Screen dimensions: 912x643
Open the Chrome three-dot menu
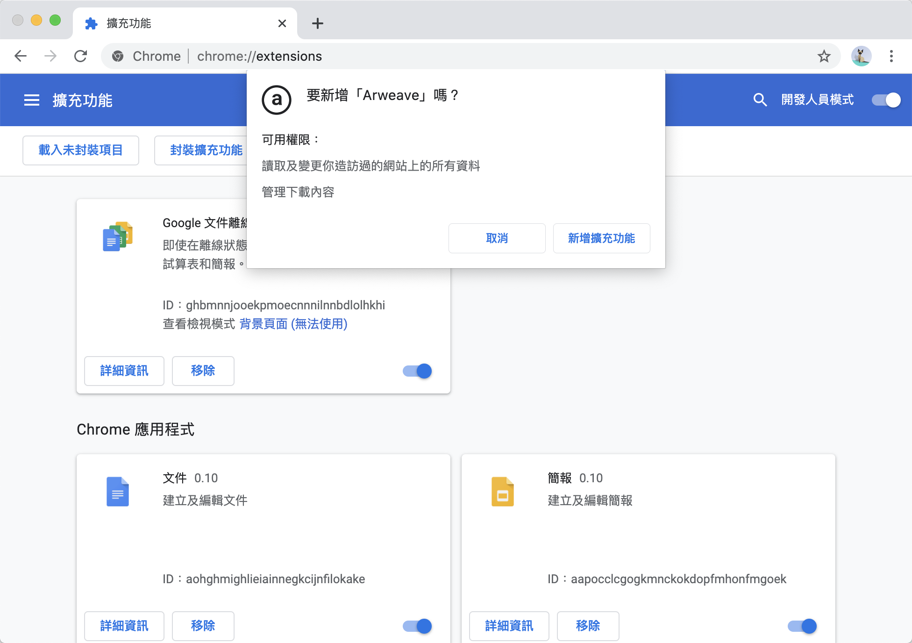[891, 57]
